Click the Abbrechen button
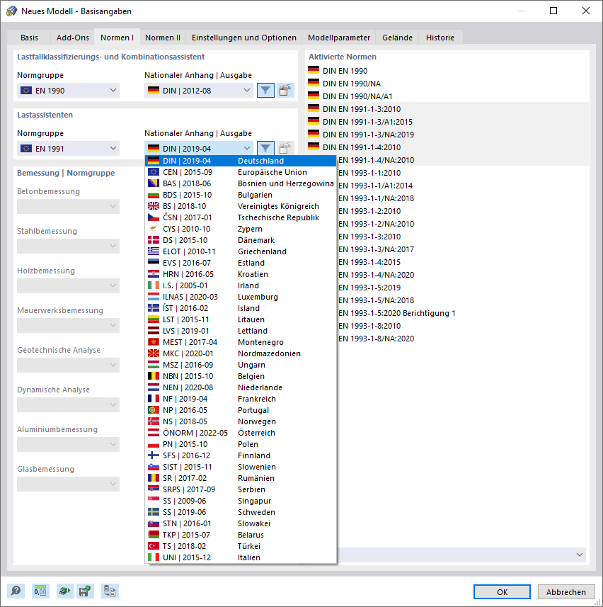 pos(567,591)
